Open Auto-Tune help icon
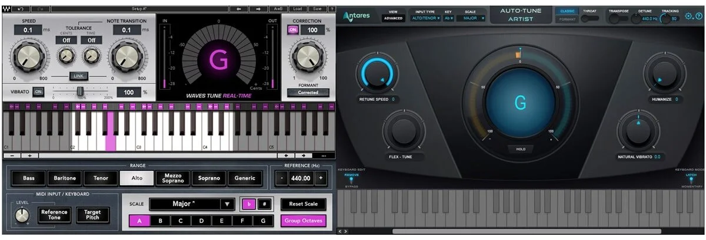The width and height of the screenshot is (706, 240). [698, 16]
